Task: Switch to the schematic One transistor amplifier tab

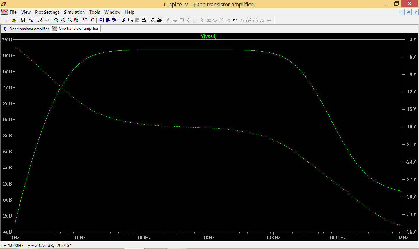Action: pos(26,29)
